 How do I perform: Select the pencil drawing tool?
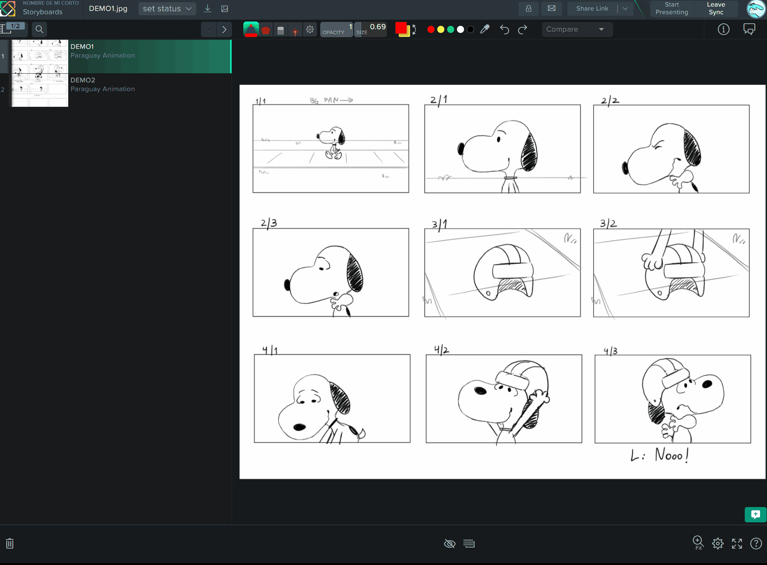click(x=251, y=30)
